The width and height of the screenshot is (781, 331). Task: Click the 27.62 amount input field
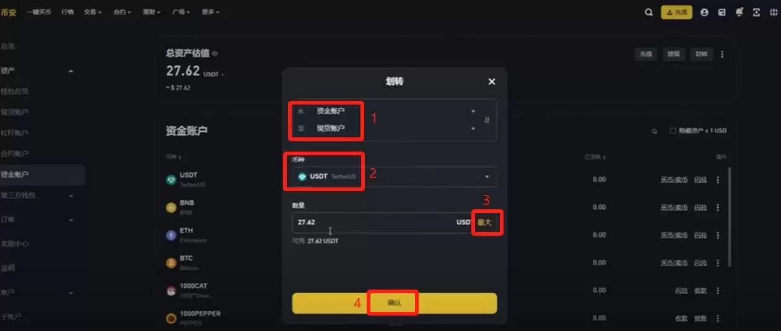point(382,222)
